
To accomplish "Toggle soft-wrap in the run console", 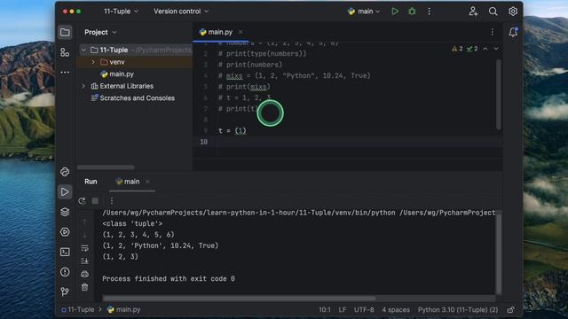I will 85,248.
